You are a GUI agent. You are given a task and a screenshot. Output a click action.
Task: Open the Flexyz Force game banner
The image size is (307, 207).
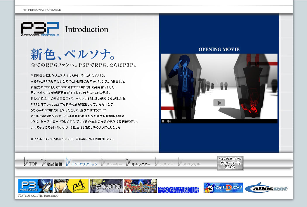click(x=141, y=186)
